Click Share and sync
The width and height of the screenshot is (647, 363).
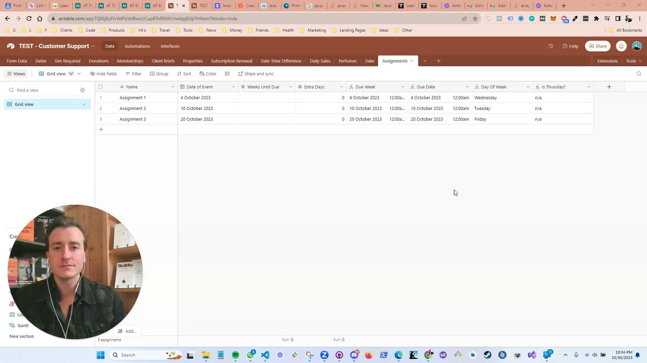click(256, 74)
